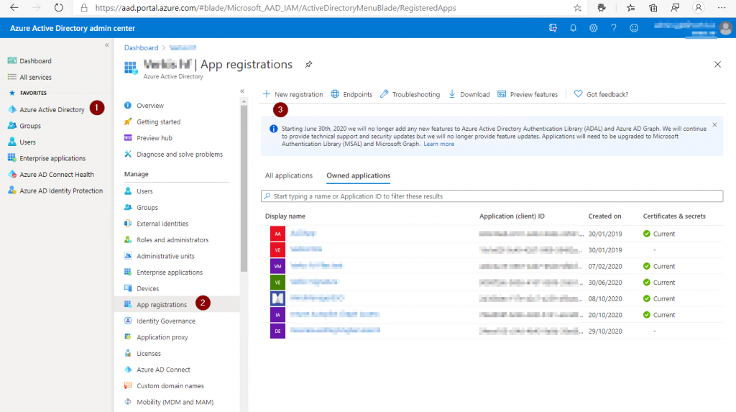Open the portal settings gear
This screenshot has height=412, width=736.
click(x=593, y=28)
